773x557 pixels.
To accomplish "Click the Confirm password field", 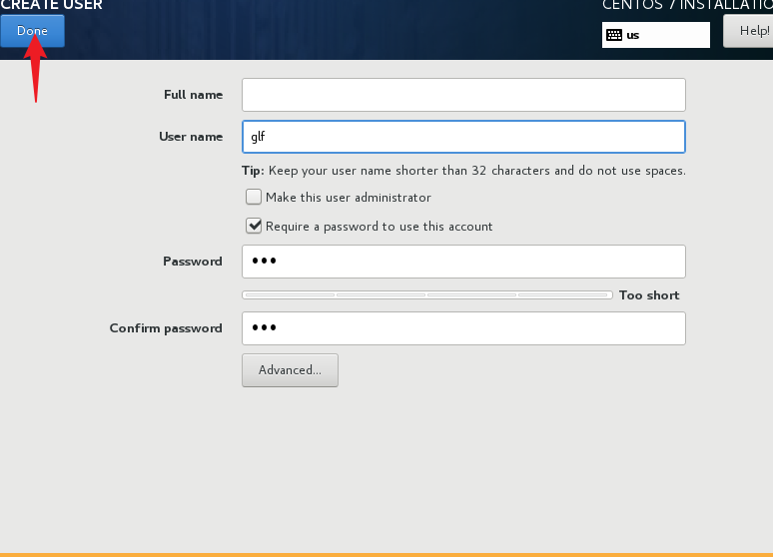I will click(463, 328).
